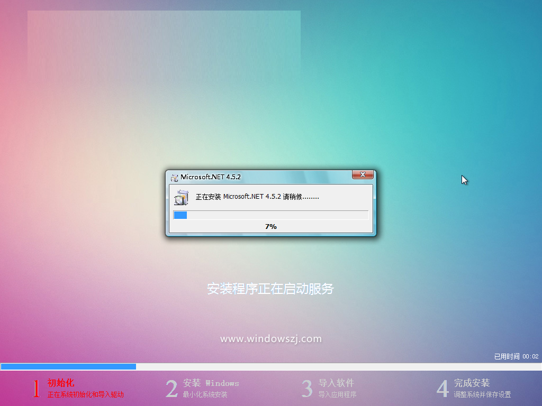
Task: Click the '正在安装 Microsoft.NET 4.5.2 请稍候' message
Action: click(257, 197)
